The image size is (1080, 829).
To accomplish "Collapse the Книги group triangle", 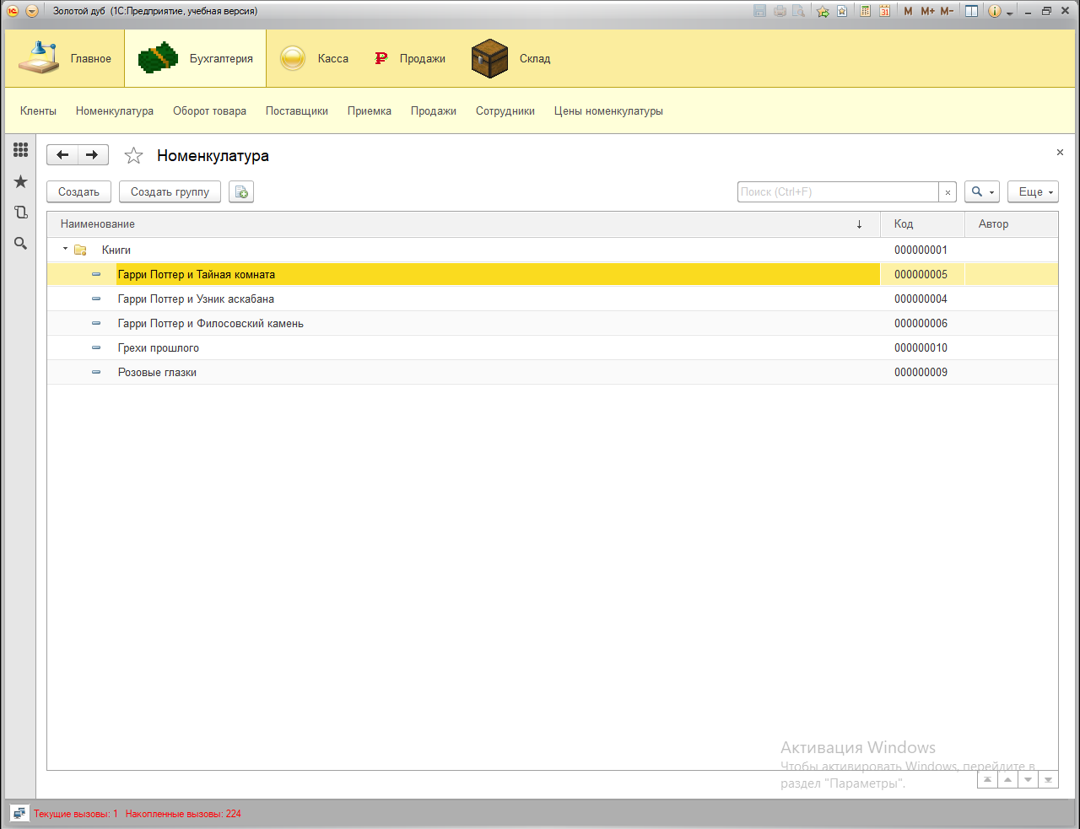I will [65, 250].
